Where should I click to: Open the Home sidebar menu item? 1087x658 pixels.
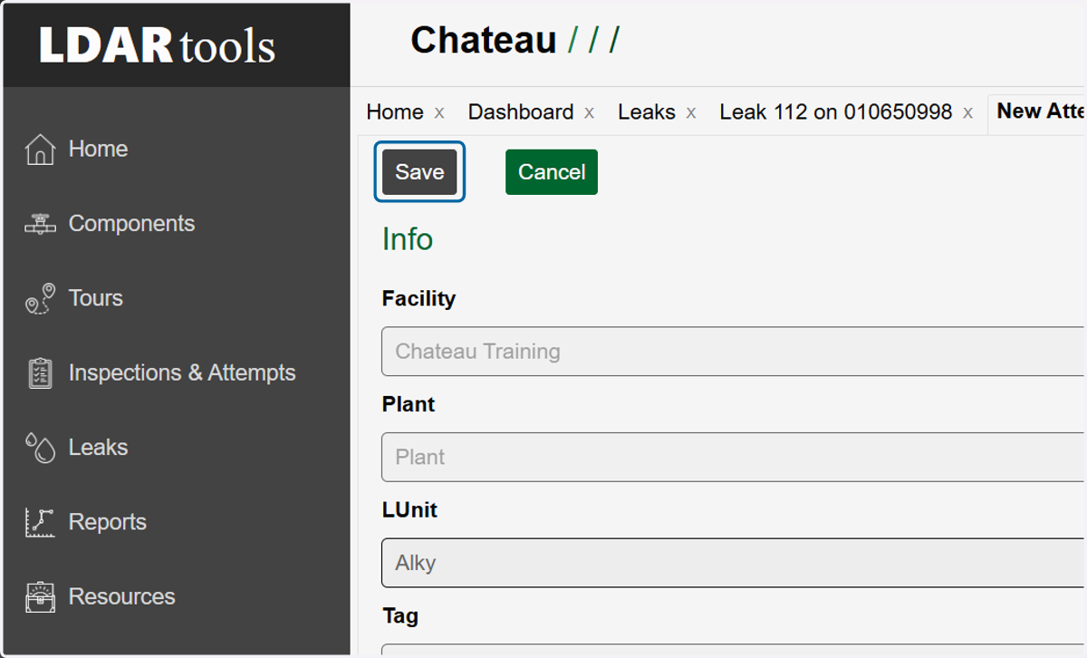tap(98, 149)
